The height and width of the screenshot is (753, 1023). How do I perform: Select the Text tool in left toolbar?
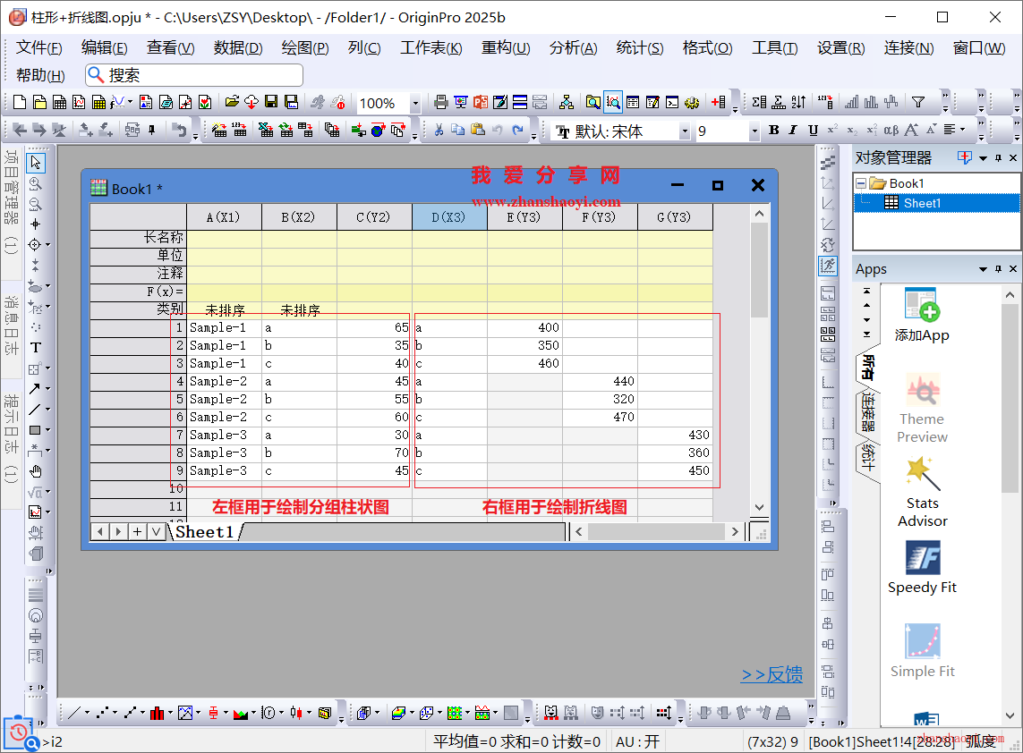coord(36,348)
